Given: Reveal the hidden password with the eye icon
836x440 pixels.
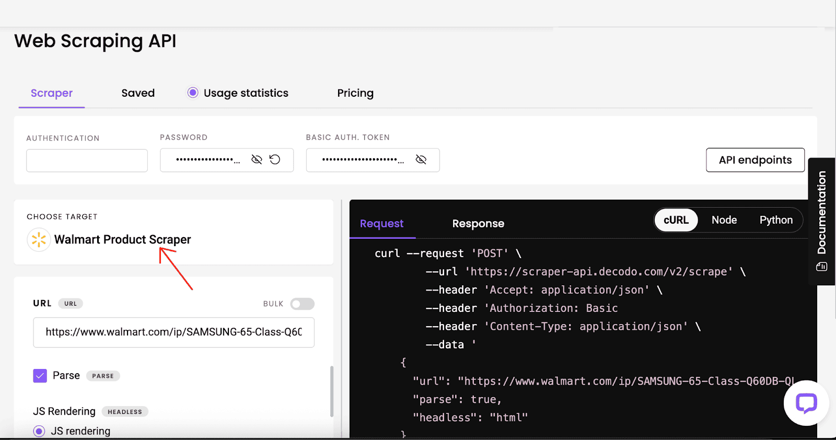Looking at the screenshot, I should pyautogui.click(x=257, y=159).
